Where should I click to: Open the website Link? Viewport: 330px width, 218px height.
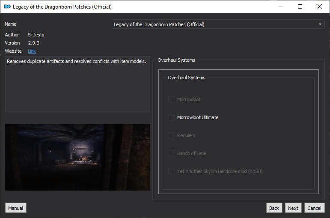point(32,51)
